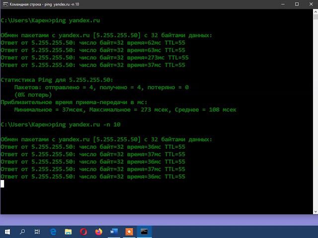318x238 pixels.
Task: Click the line with 'время=63мс'
Action: [93, 50]
